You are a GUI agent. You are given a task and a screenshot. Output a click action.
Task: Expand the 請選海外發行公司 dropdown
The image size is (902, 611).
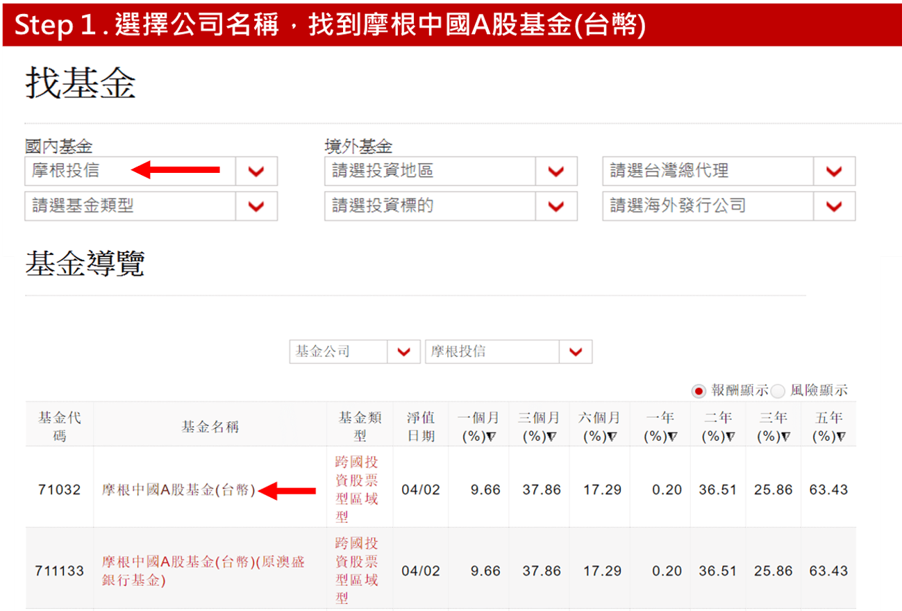click(x=835, y=206)
